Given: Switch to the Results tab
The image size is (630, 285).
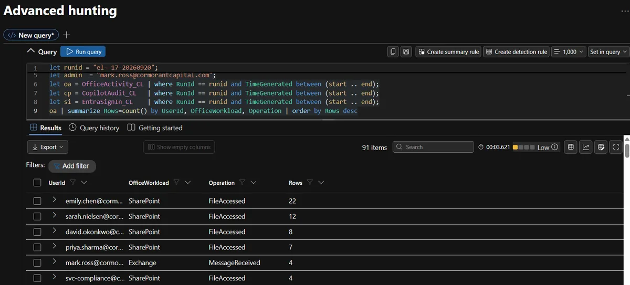Looking at the screenshot, I should [x=46, y=128].
